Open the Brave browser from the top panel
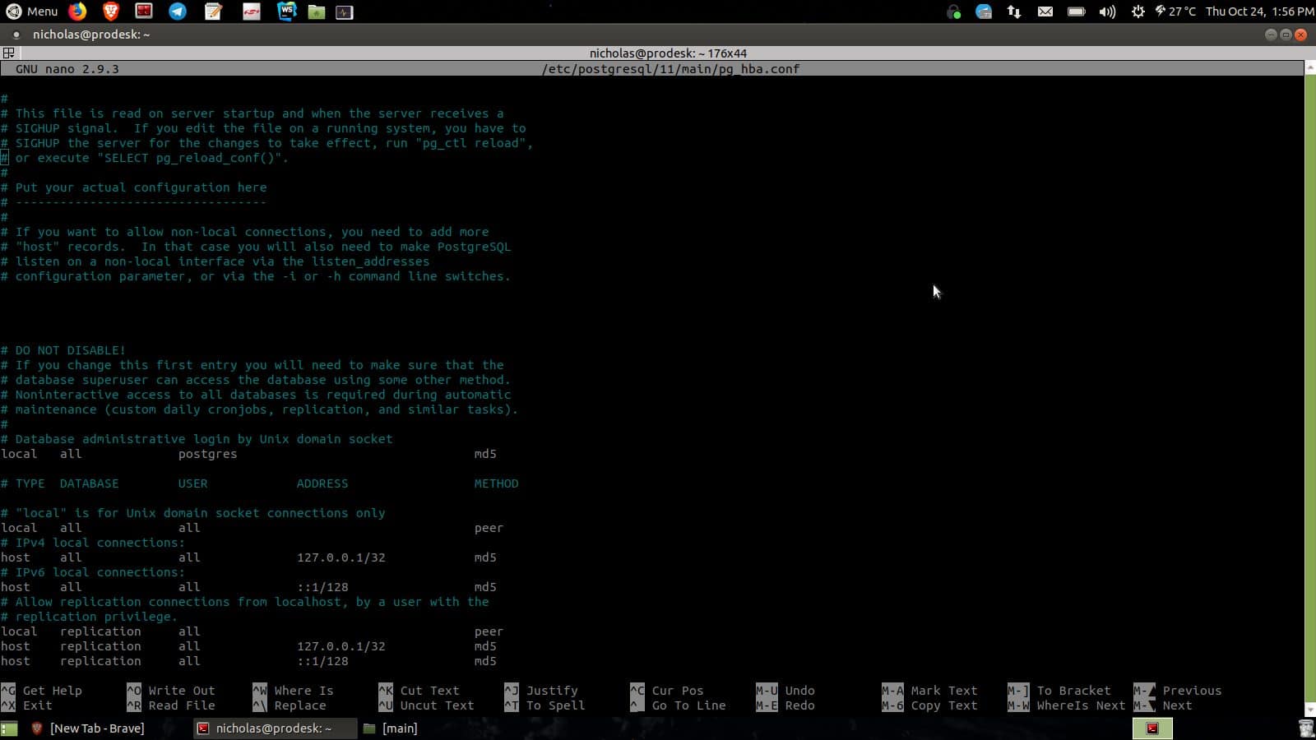Image resolution: width=1316 pixels, height=740 pixels. (x=110, y=12)
